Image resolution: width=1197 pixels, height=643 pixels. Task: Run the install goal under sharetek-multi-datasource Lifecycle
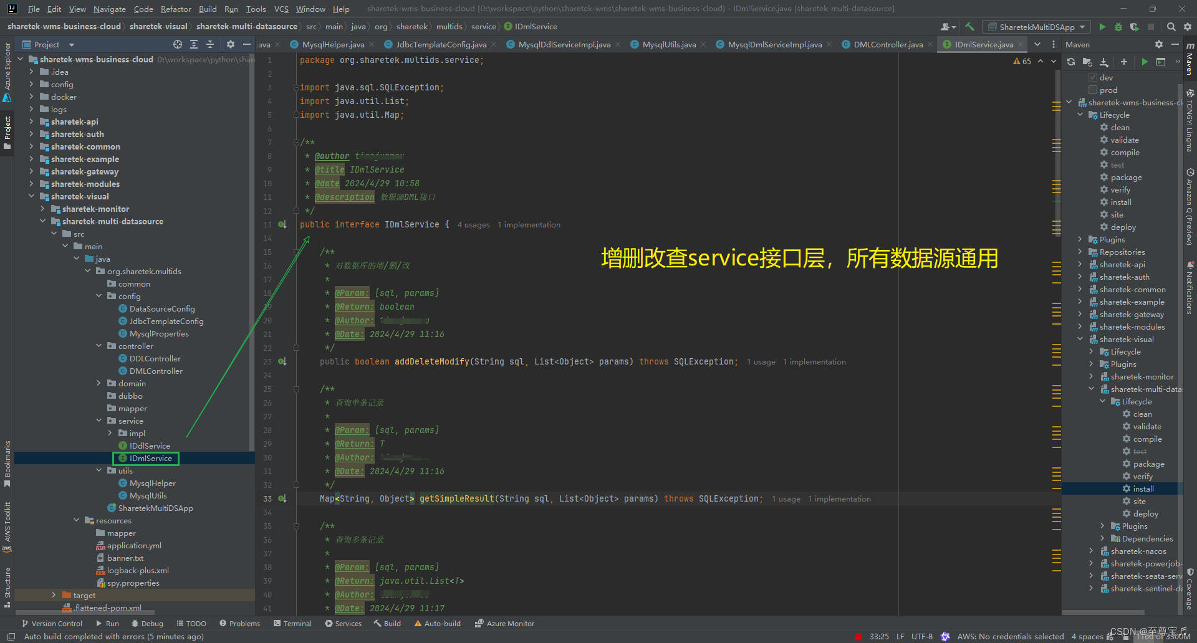point(1143,488)
